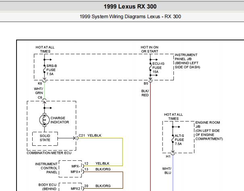Click the CHARGE INDICATOR lamp symbol

coord(44,120)
